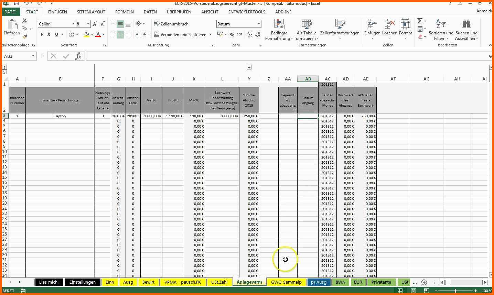The height and width of the screenshot is (295, 494).
Task: Click the zoom slider handle
Action: [455, 291]
